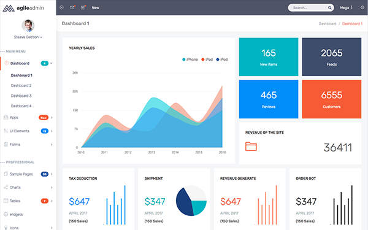368x230 pixels.
Task: Expand the UI Elements menu chevron
Action: (52, 131)
